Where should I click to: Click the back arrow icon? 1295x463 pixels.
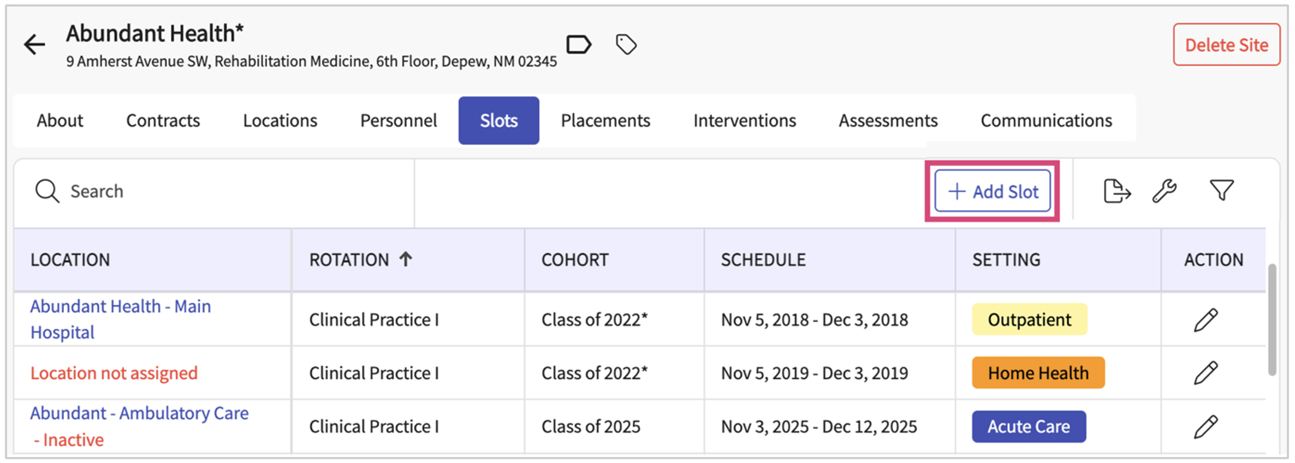[x=34, y=44]
